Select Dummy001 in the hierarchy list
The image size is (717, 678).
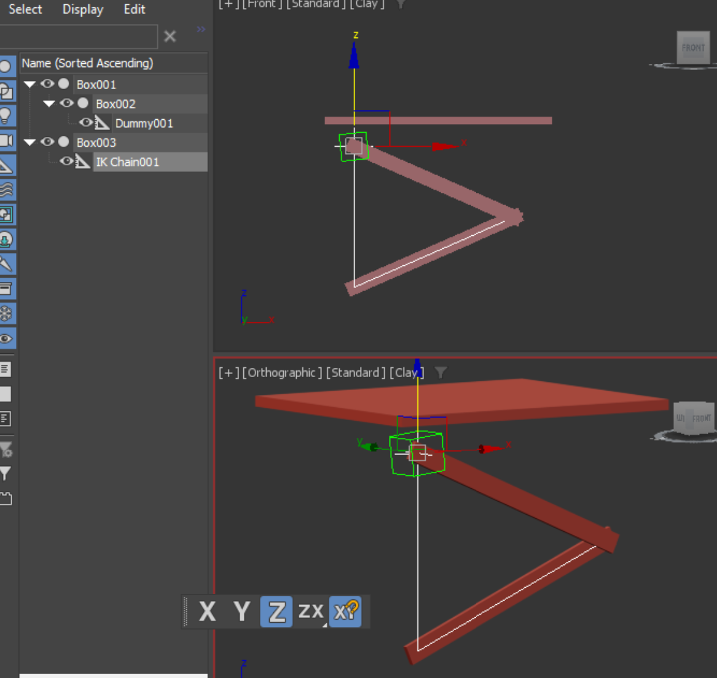pos(144,123)
